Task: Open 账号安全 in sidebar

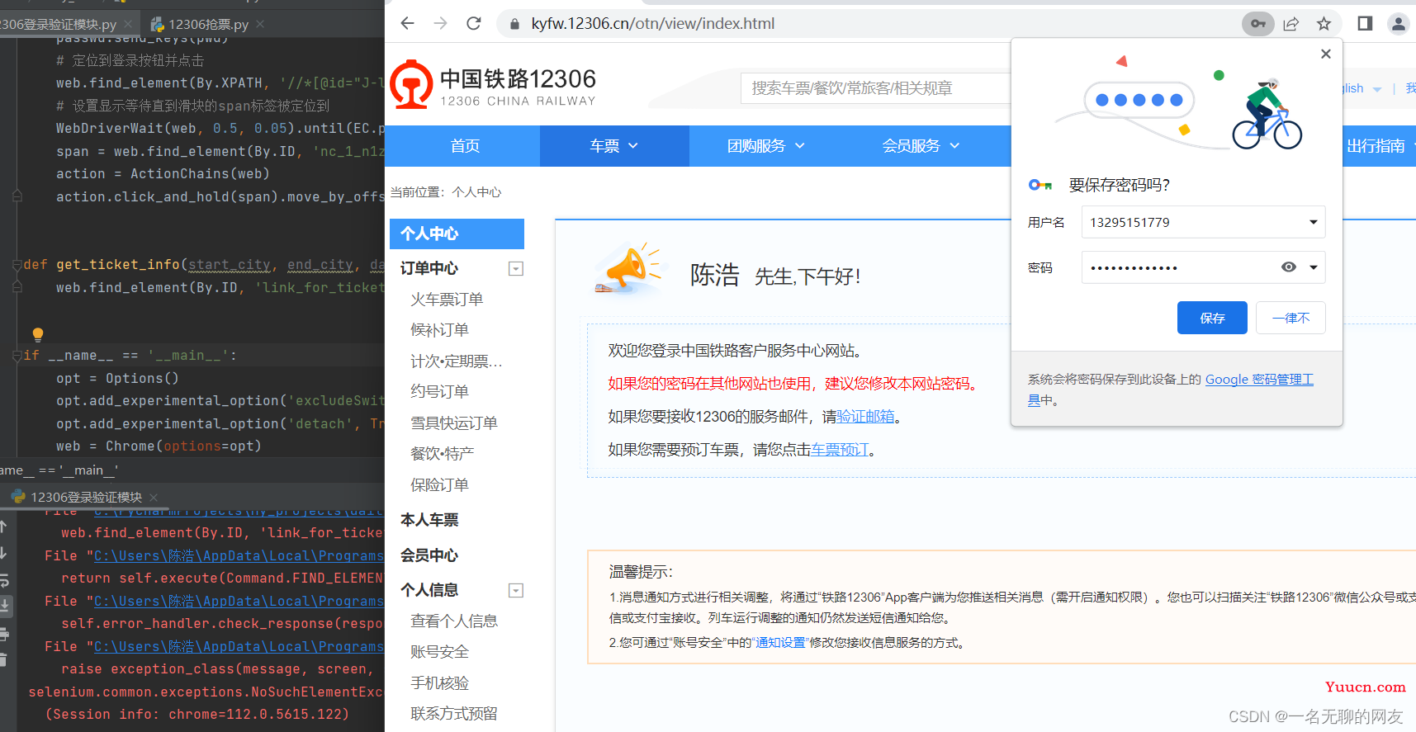Action: click(x=439, y=651)
